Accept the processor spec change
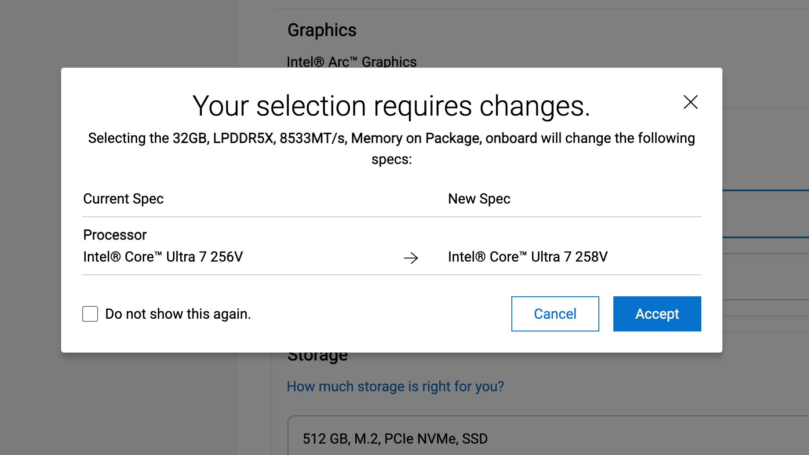 coord(657,314)
